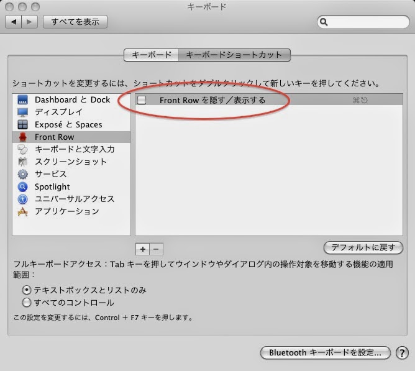Viewport: 415px width, 371px height.
Task: Select the Dashboard と Dock row
Action: [x=71, y=100]
